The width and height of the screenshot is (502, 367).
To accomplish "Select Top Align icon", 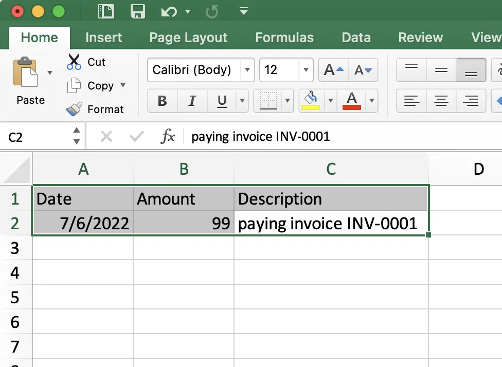I will tap(411, 70).
